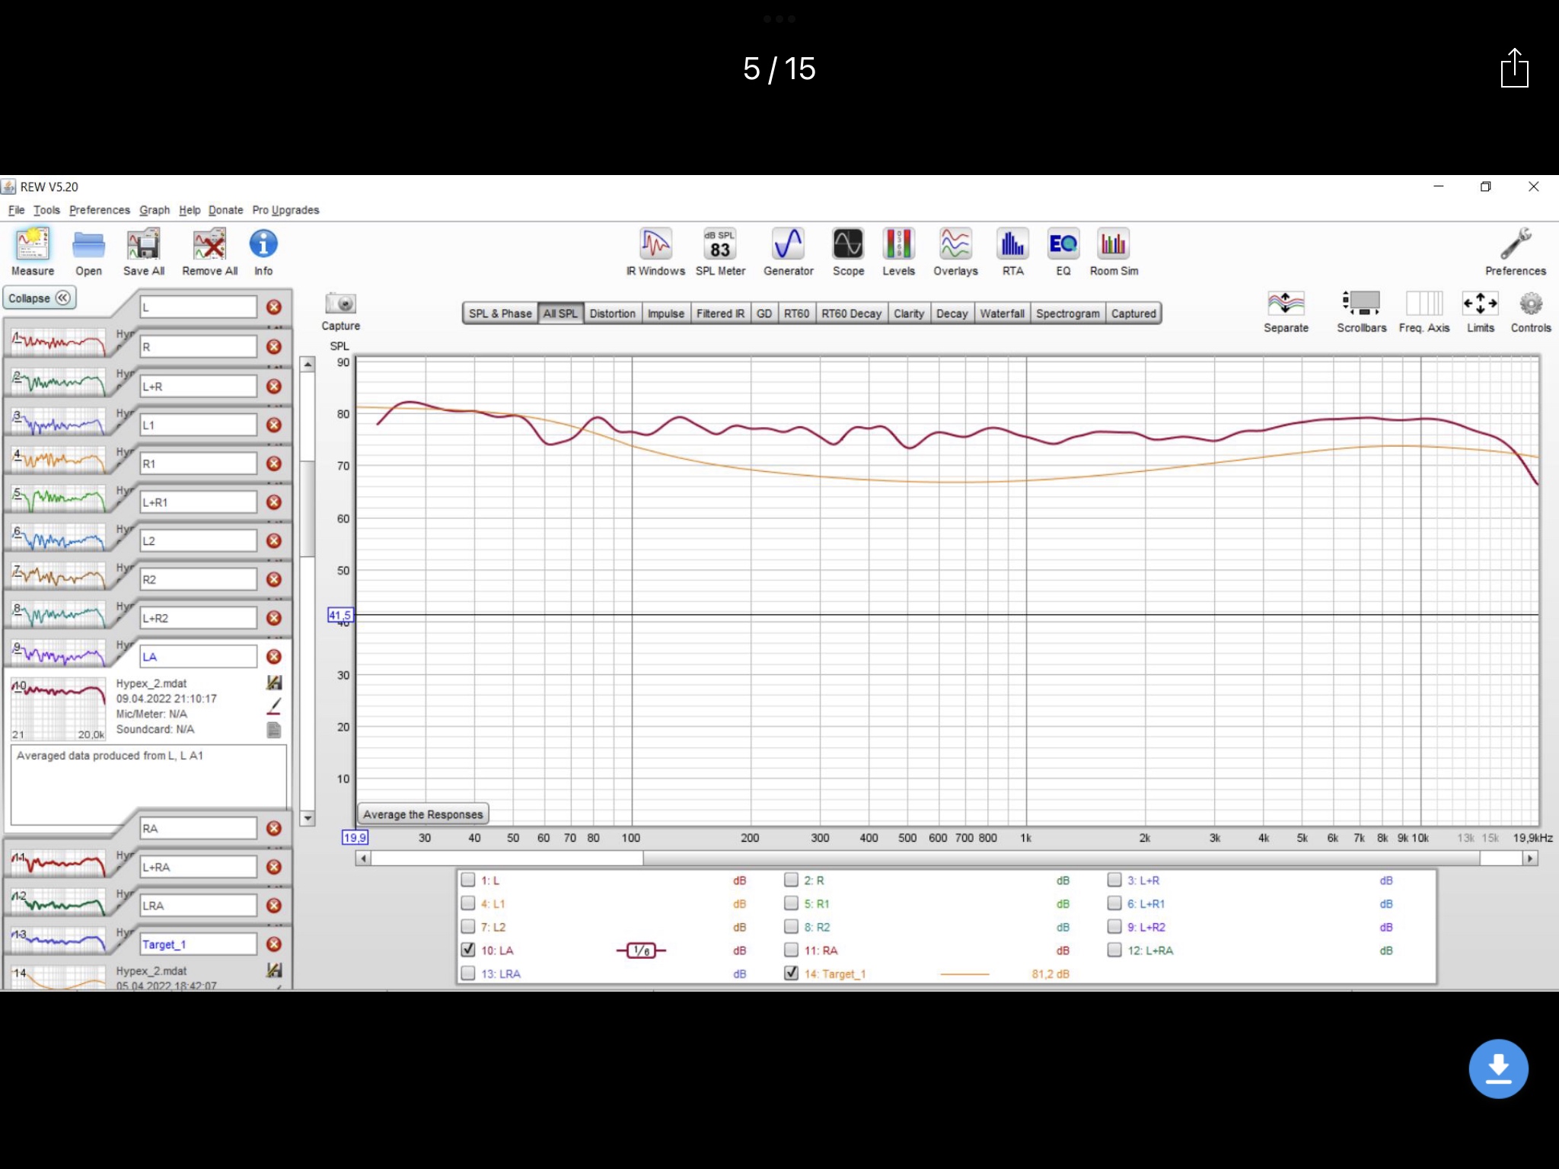Click Average the Responses button
1559x1169 pixels.
point(423,814)
